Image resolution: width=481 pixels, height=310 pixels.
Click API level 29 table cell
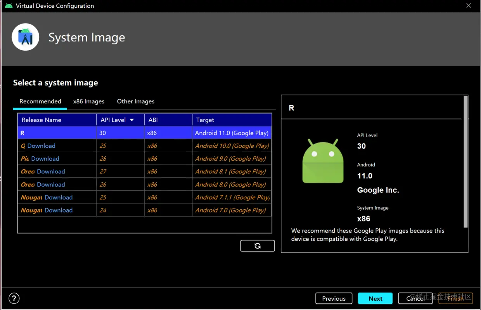[x=120, y=146]
